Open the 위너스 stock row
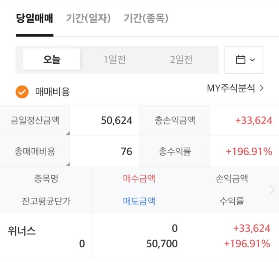Screen dimensions: 279x262 22,231
